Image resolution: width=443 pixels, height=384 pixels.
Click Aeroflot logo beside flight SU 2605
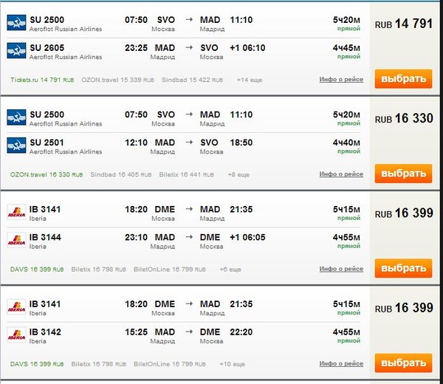pyautogui.click(x=16, y=52)
